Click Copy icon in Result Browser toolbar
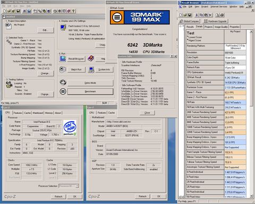Image resolution: width=255 pixels, height=204 pixels. (201, 15)
